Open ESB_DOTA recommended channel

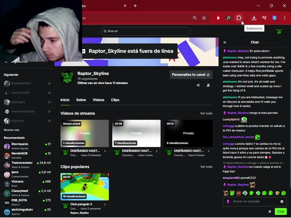click(x=27, y=202)
